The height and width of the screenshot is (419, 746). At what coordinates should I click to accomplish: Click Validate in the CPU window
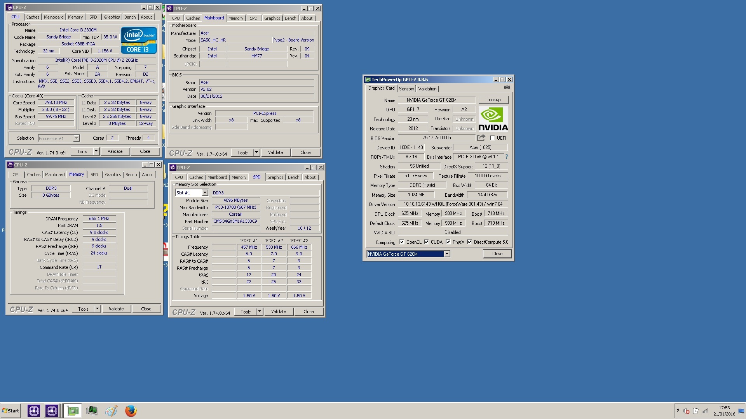click(115, 151)
